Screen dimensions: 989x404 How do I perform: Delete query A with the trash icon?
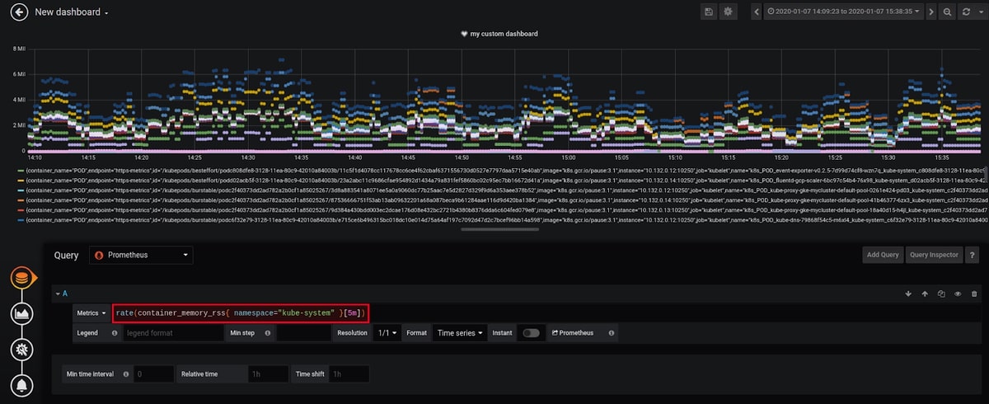click(x=974, y=294)
